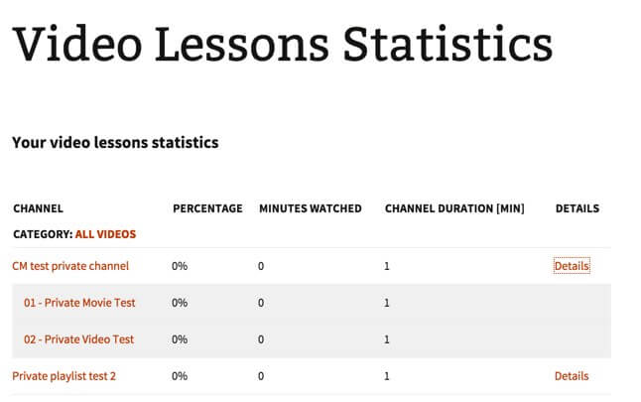
Task: Click the PERCENTAGE column header
Action: [207, 208]
